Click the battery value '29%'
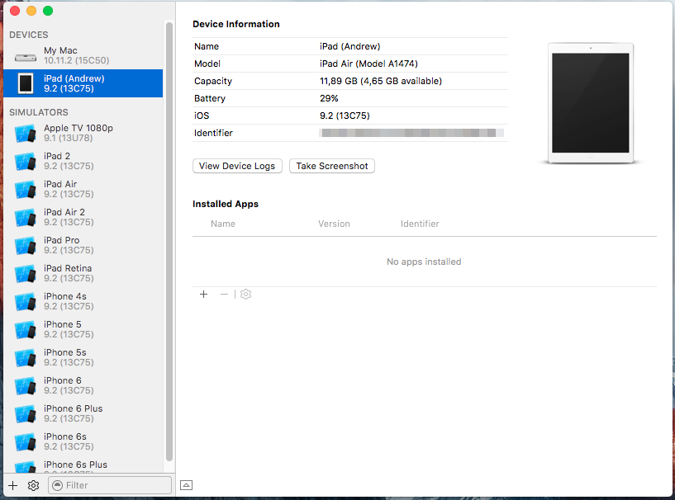Screen dimensions: 675x500 click(x=329, y=98)
